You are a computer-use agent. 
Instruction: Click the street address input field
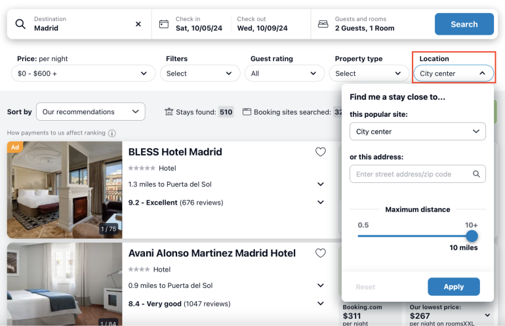click(410, 174)
